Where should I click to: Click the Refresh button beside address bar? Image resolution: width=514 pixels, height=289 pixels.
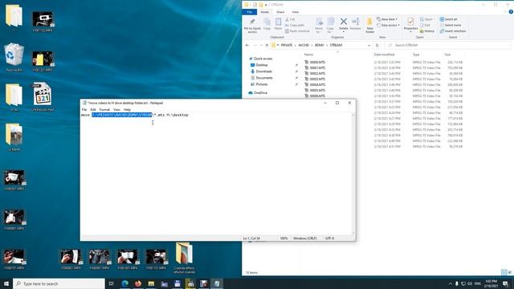[377, 45]
